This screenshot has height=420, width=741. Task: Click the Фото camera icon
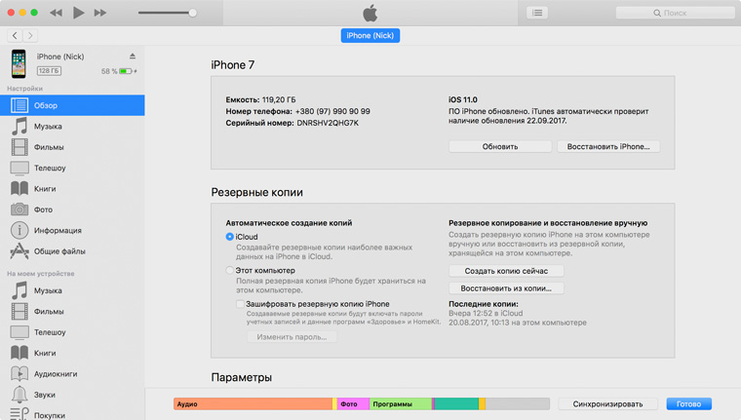click(19, 209)
